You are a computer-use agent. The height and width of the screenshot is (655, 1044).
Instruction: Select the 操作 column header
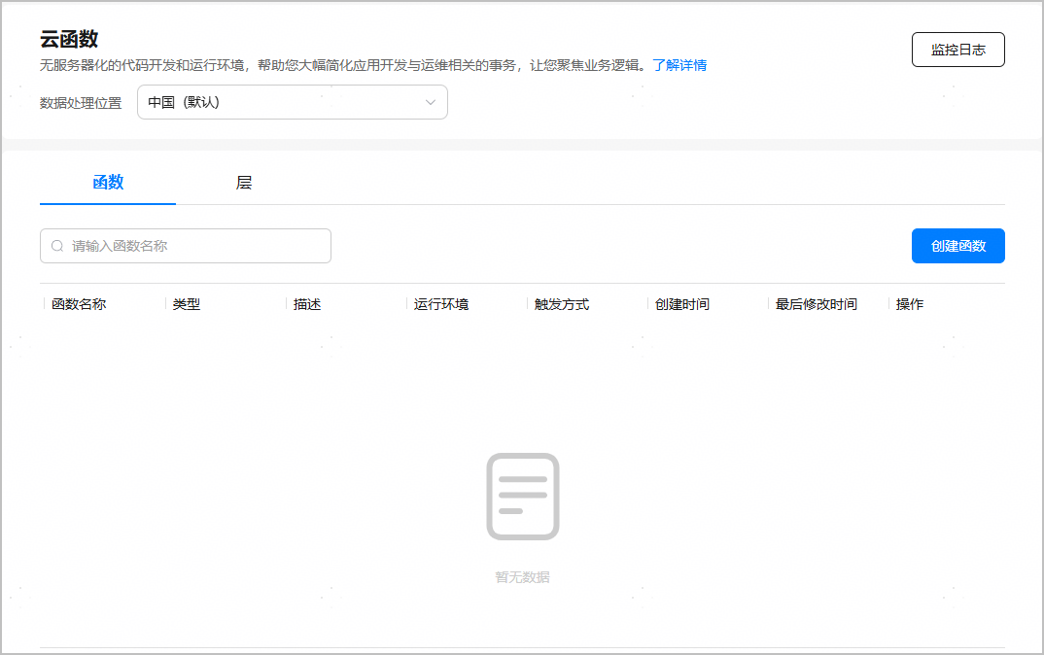[x=910, y=304]
